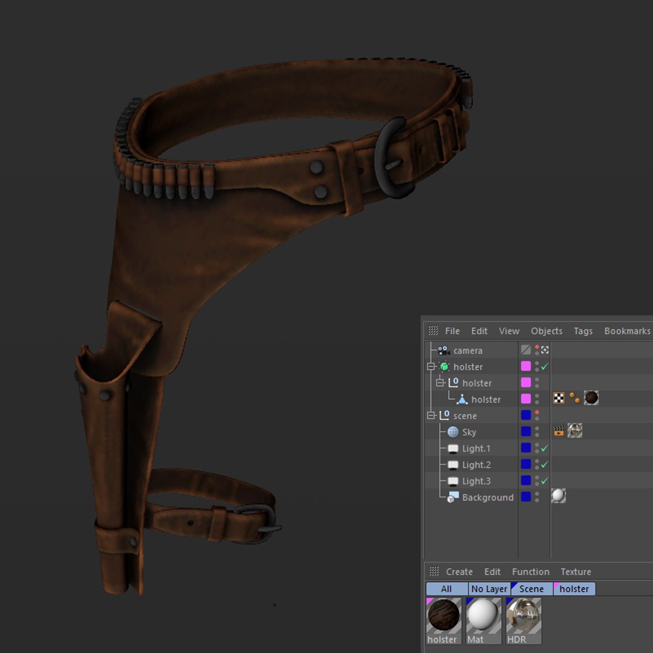Toggle the green enable checkmark on top holster
Viewport: 653px width, 653px height.
pyautogui.click(x=544, y=366)
